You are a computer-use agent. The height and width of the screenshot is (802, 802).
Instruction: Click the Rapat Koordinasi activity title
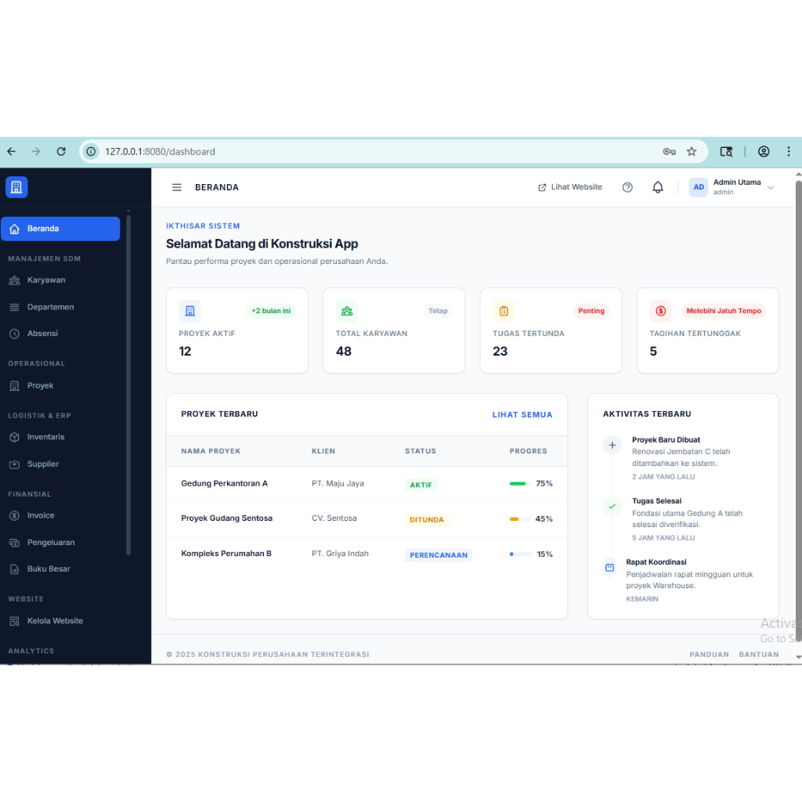click(656, 562)
